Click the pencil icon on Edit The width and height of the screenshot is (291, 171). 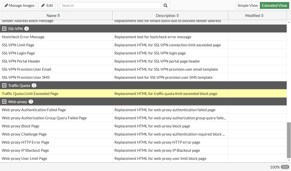[43, 5]
